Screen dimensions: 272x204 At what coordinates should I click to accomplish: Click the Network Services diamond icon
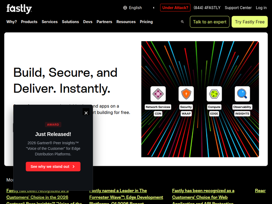[x=158, y=94]
